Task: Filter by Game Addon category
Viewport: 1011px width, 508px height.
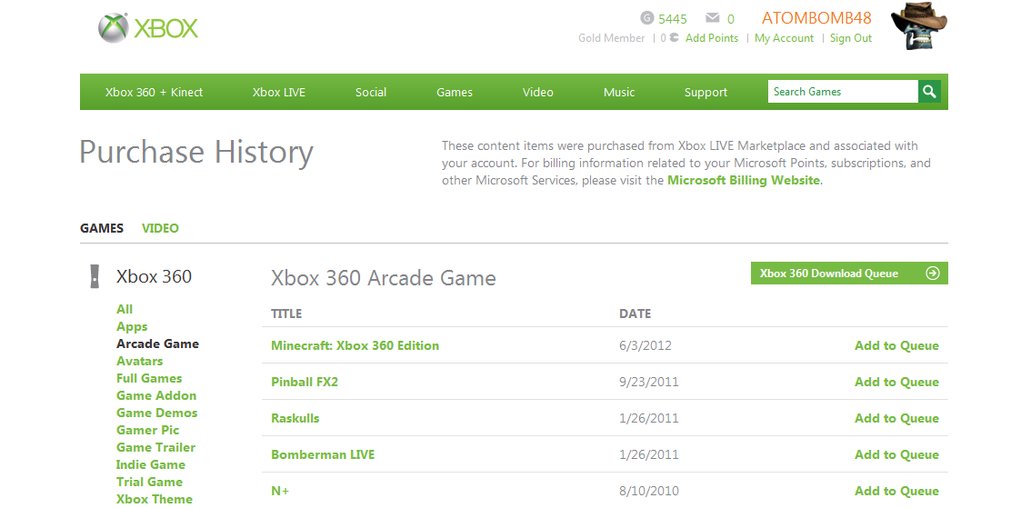Action: [156, 395]
